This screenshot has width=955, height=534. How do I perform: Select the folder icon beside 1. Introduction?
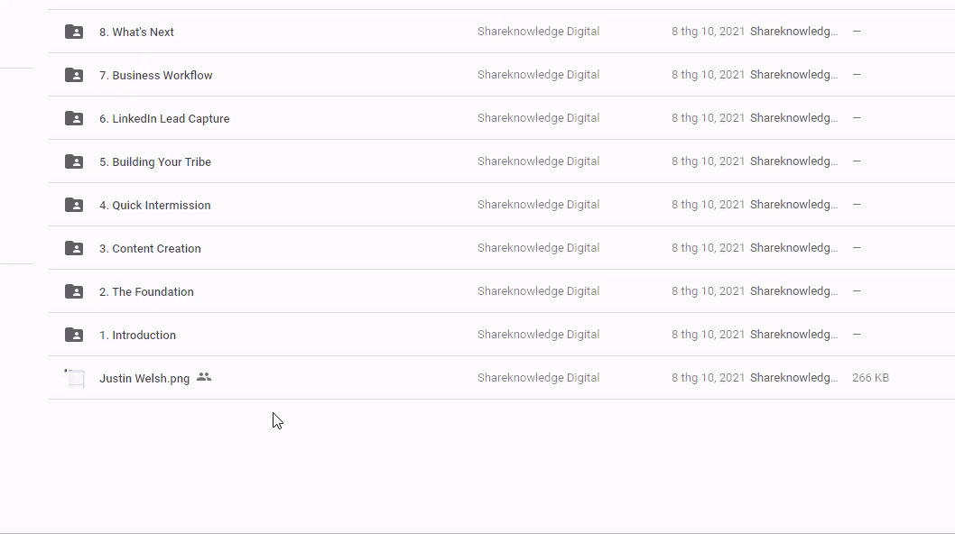tap(74, 335)
